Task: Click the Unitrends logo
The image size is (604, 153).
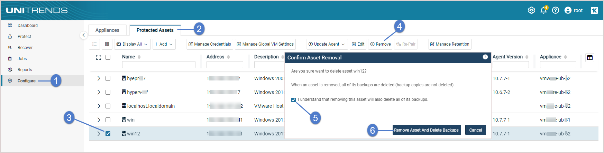Action: (x=37, y=10)
